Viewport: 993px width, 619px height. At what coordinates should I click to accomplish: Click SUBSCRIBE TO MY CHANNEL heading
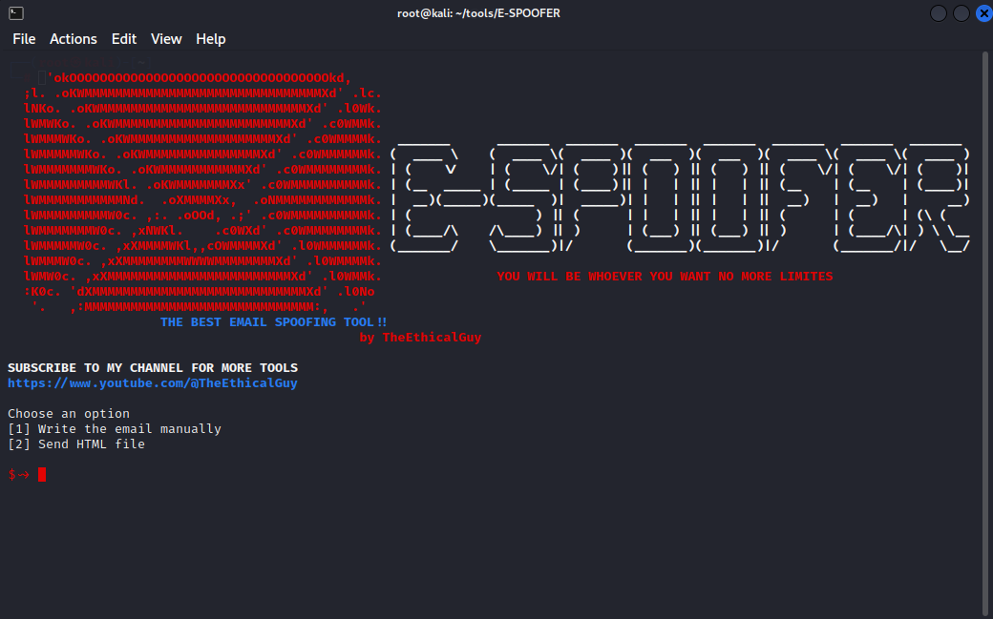click(x=152, y=367)
